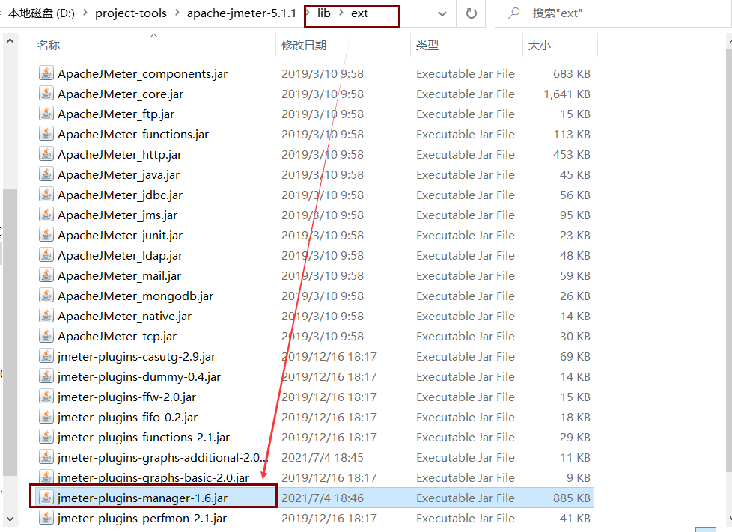Click the 885 KB size cell
This screenshot has width=732, height=532.
tap(572, 498)
